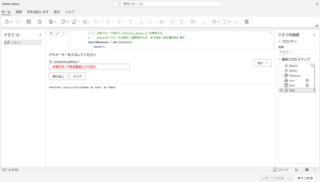Image resolution: width=320 pixels, height=182 pixels.
Task: Click the 名前 field containing クエリ 1
Action: pos(297,52)
